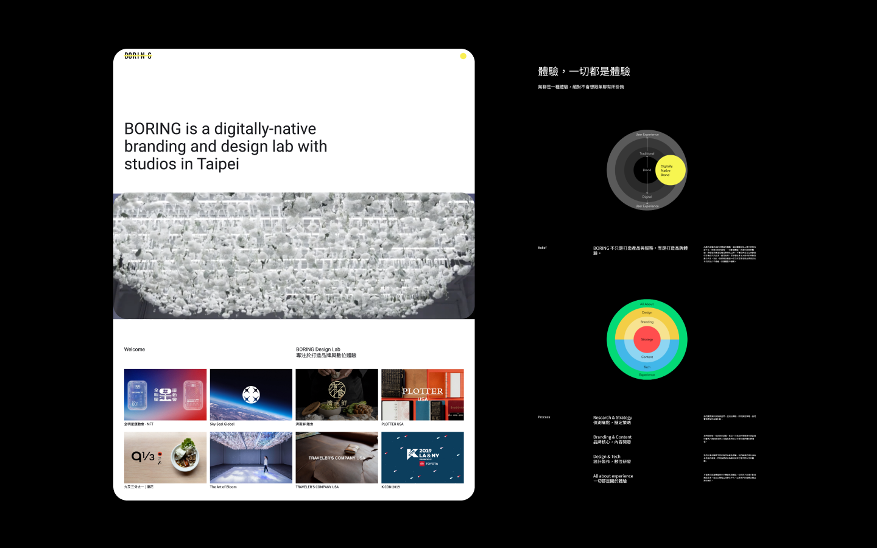The height and width of the screenshot is (548, 877).
Task: Click the Sky Seal Global caption link
Action: pos(222,424)
